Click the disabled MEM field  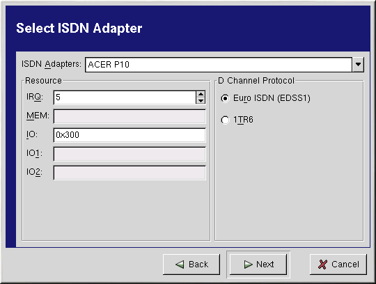point(130,116)
